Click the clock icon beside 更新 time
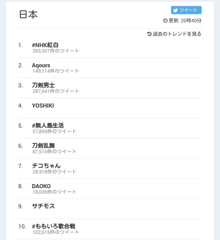This screenshot has height=240, width=220. click(x=165, y=21)
